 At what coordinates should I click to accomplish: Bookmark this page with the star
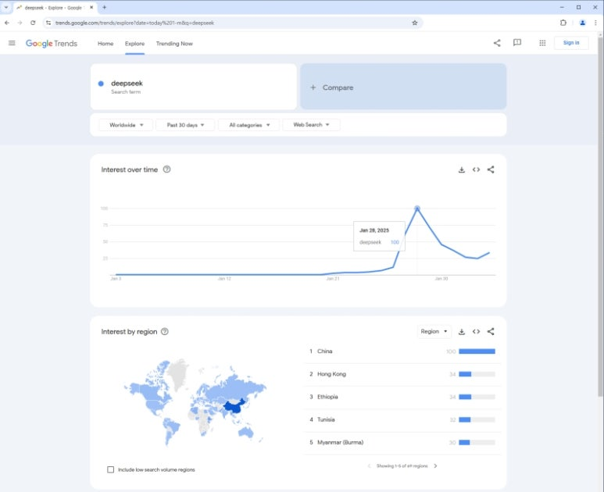415,23
